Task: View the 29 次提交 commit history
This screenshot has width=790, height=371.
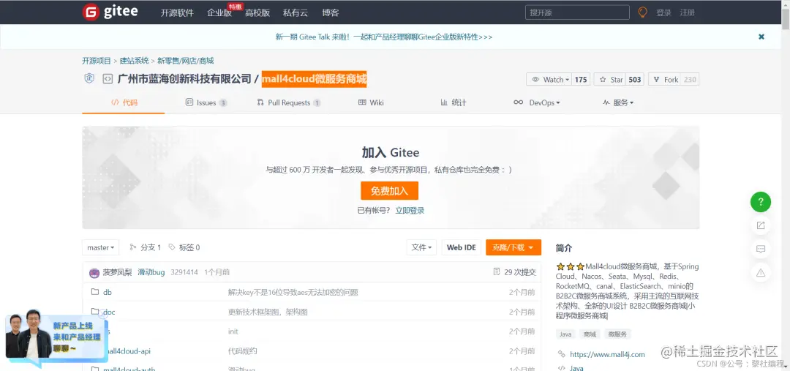Action: tap(514, 272)
